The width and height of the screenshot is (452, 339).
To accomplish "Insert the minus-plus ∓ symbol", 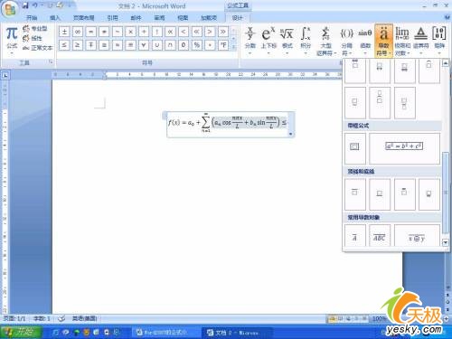I will click(91, 45).
